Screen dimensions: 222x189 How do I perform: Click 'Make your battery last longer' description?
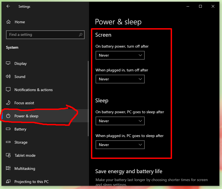pyautogui.click(x=152, y=182)
